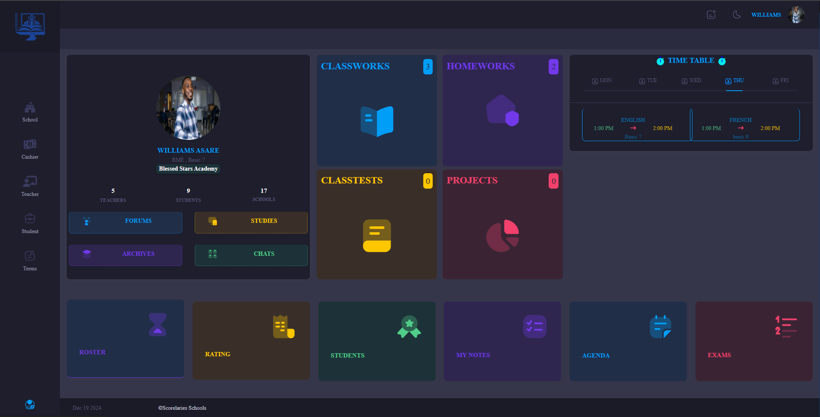Switch timetable to MON tab
This screenshot has height=417, width=820.
point(602,81)
